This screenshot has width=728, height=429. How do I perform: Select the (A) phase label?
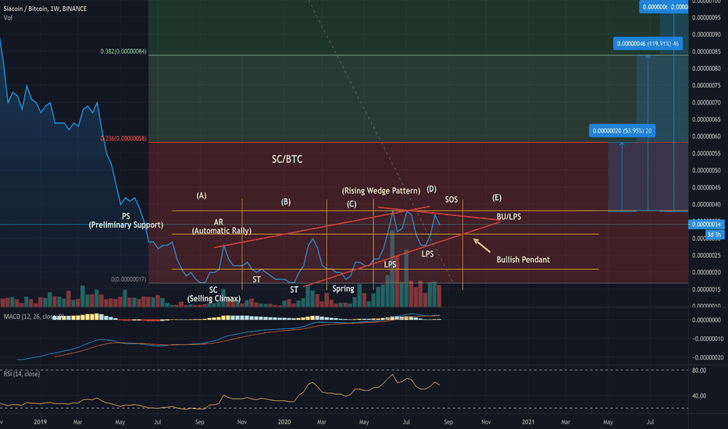click(x=201, y=195)
